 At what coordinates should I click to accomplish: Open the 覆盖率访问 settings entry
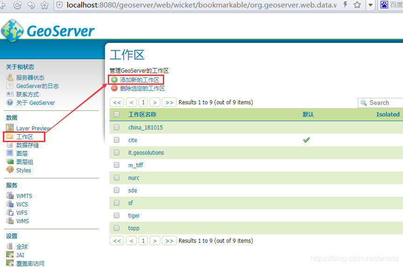coord(30,263)
